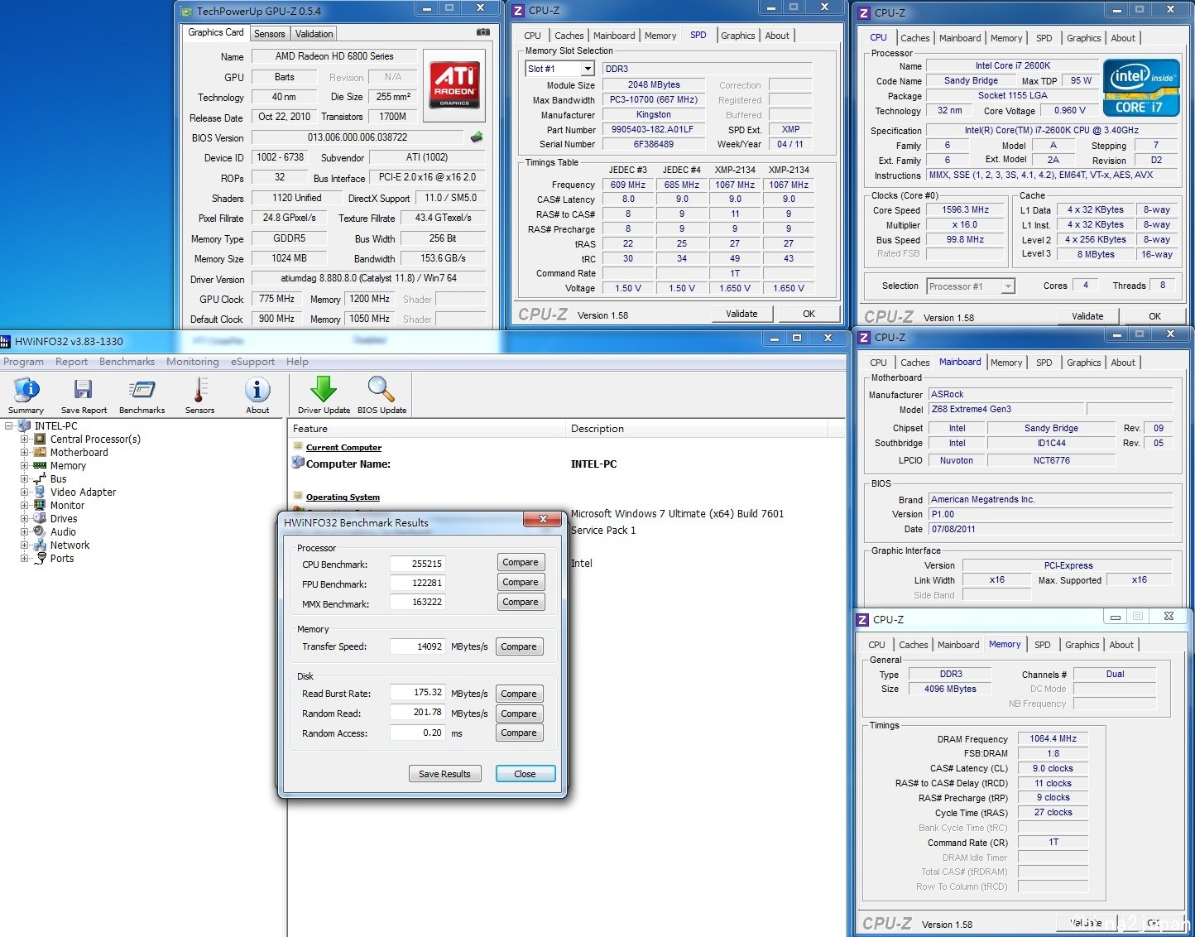
Task: Click Compare next to Random Access
Action: point(519,733)
